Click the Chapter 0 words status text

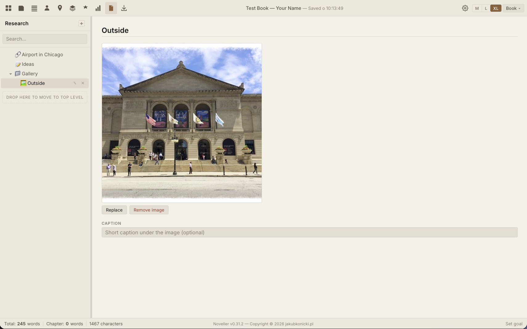click(64, 324)
